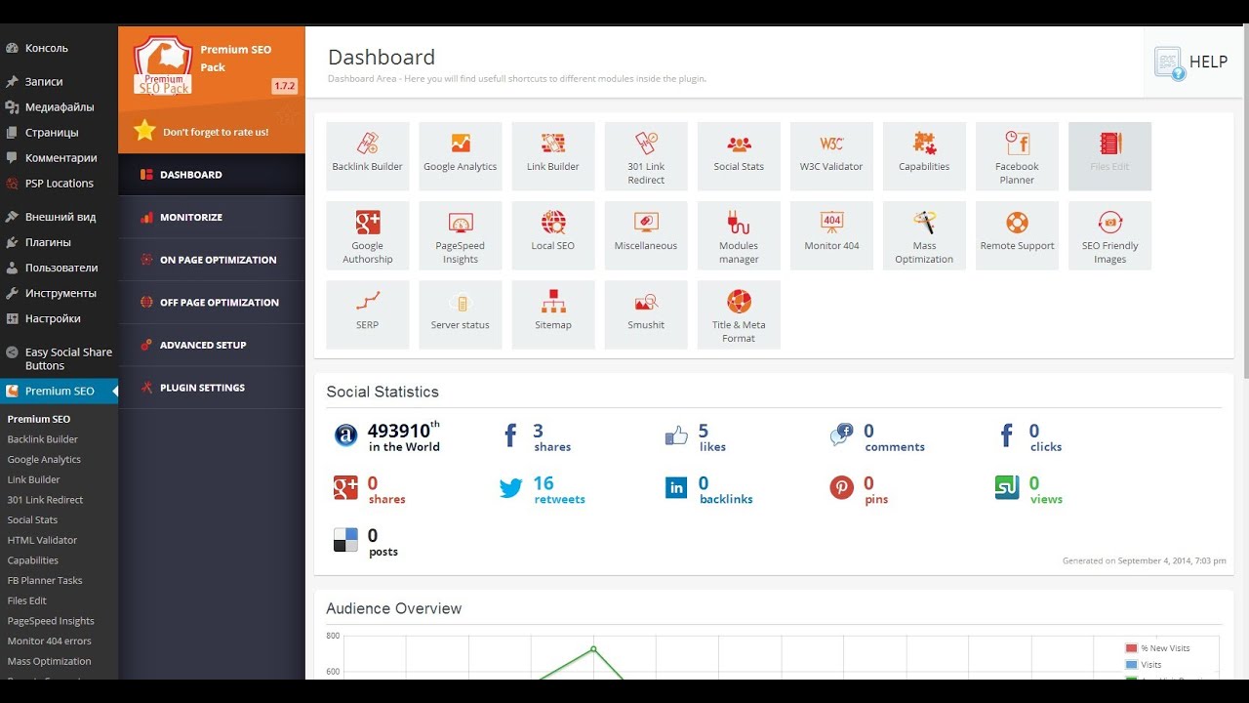Open Комментарии in WordPress sidebar
1249x703 pixels.
point(59,158)
